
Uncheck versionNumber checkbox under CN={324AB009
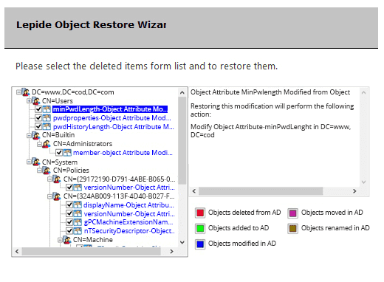point(69,214)
